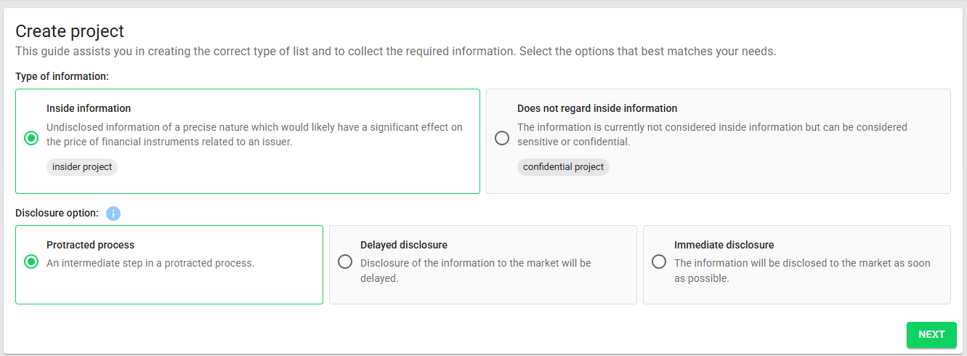Click the disclosure option info icon
This screenshot has height=356, width=967.
(x=113, y=214)
